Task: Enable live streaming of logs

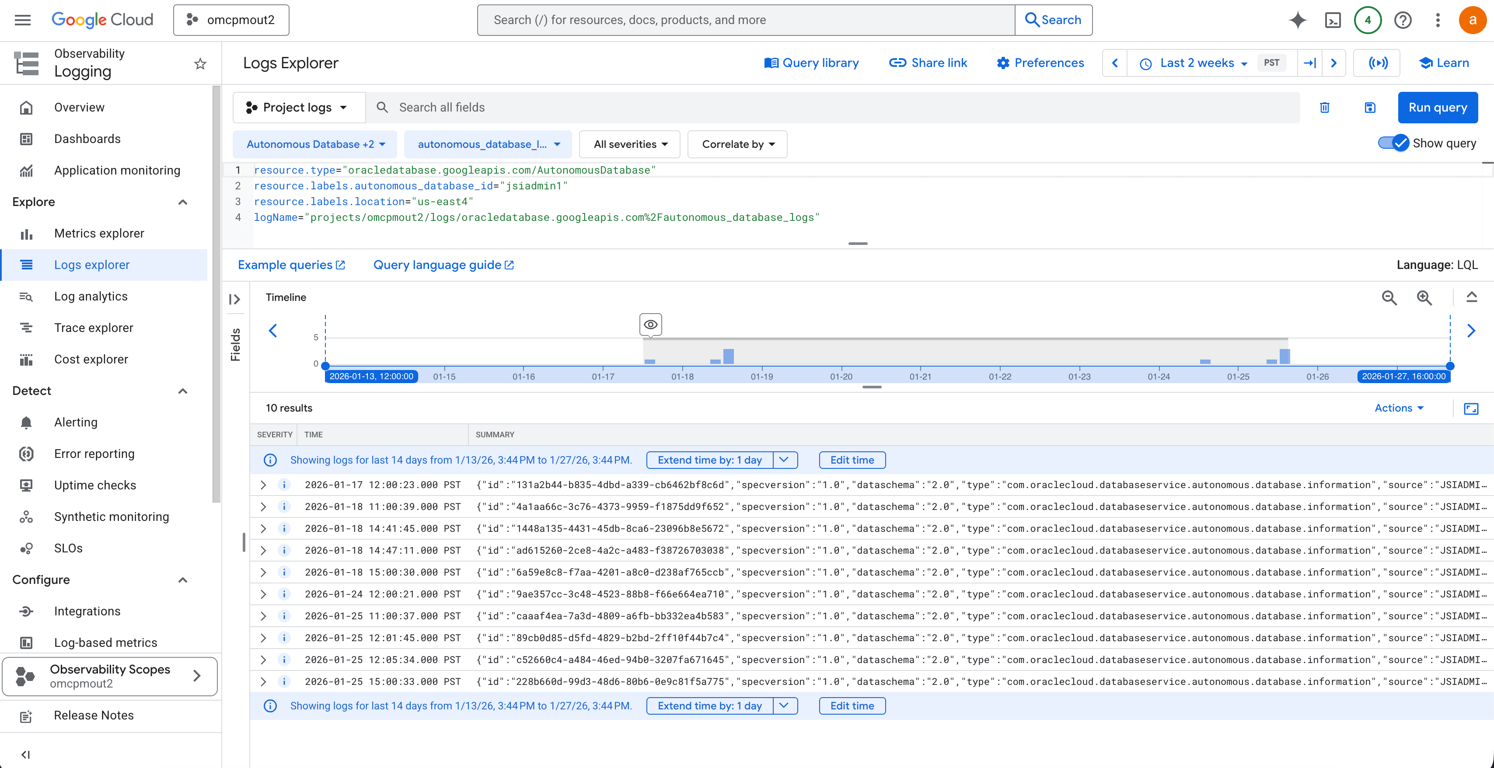Action: [x=1377, y=63]
